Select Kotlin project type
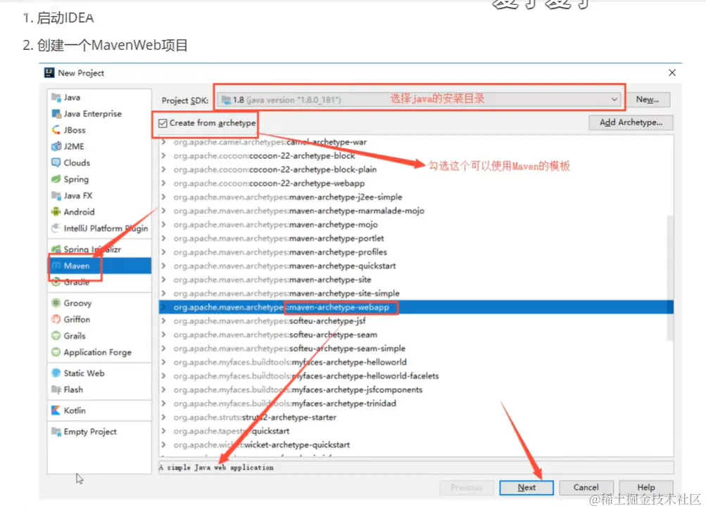 pyautogui.click(x=99, y=410)
